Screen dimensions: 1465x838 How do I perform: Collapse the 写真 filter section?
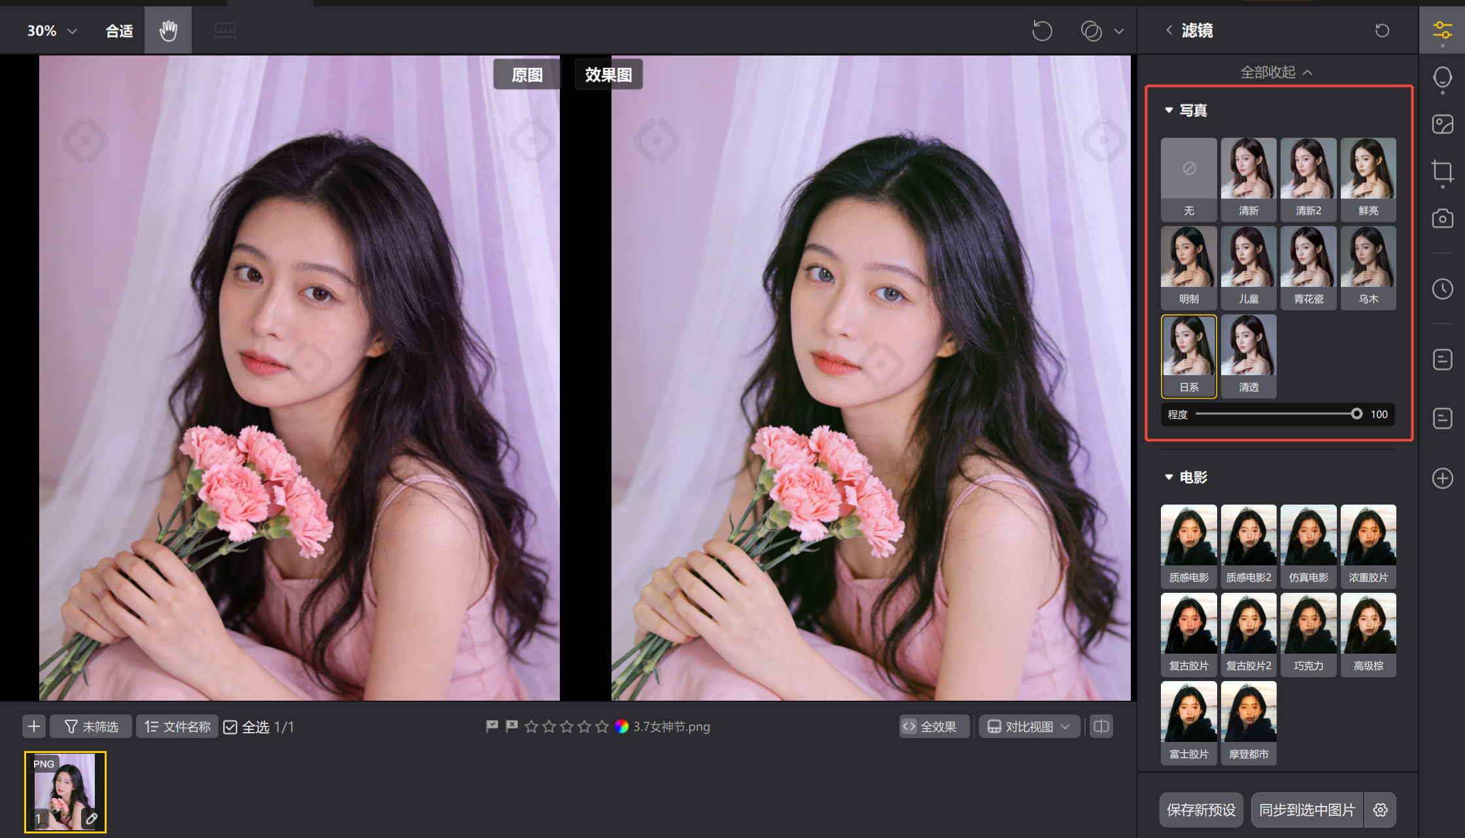point(1169,110)
